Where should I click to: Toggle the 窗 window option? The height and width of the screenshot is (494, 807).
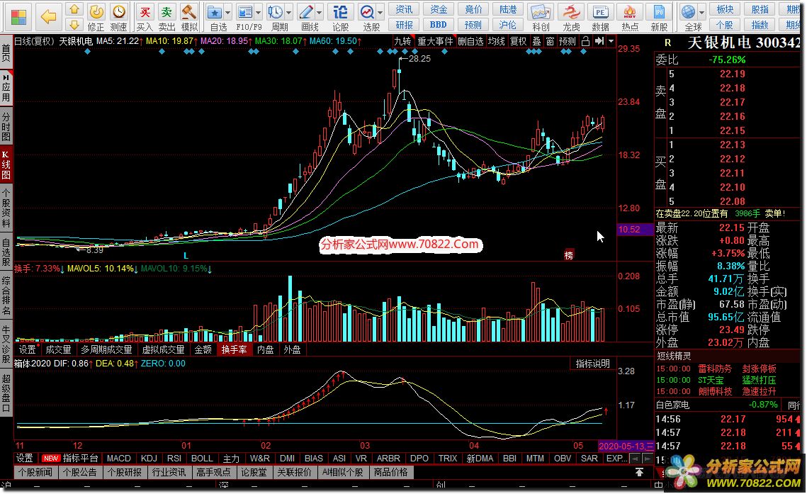551,41
